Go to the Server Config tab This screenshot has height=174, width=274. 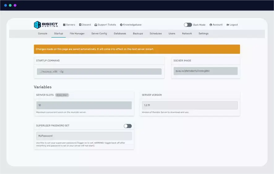99,33
